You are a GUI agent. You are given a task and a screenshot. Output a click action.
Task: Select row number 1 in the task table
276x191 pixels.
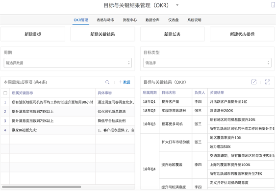coord(5,102)
